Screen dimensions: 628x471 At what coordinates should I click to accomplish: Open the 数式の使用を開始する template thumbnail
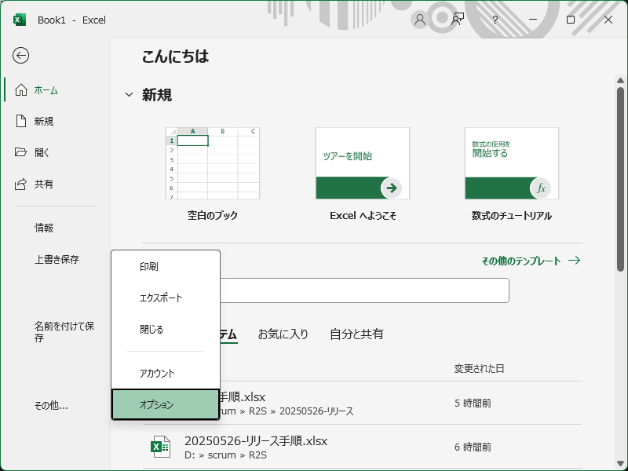(512, 163)
